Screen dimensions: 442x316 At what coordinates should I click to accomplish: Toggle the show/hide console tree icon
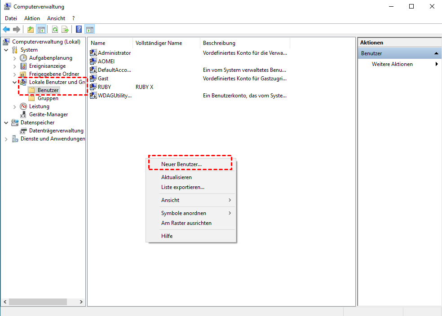[41, 29]
